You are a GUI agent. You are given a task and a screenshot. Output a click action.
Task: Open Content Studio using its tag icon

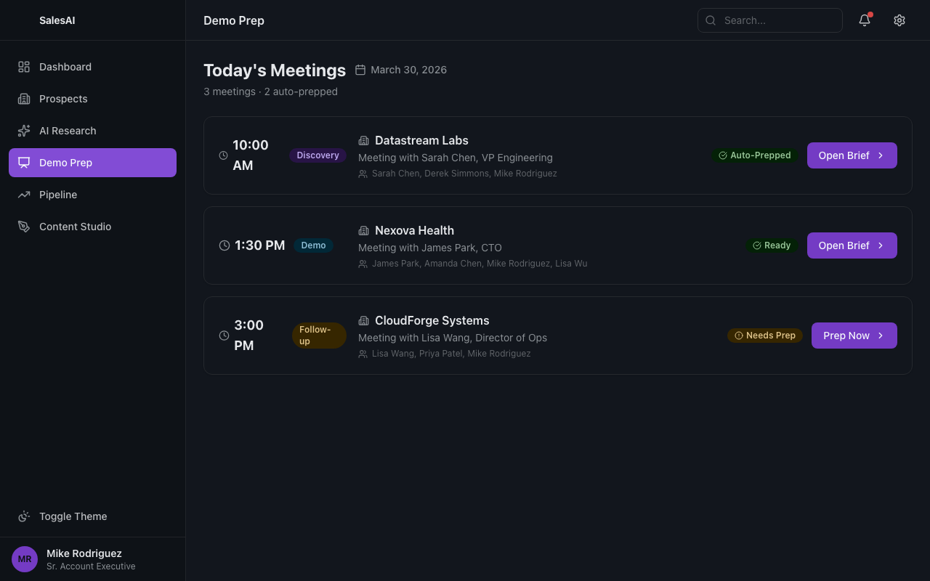point(24,227)
